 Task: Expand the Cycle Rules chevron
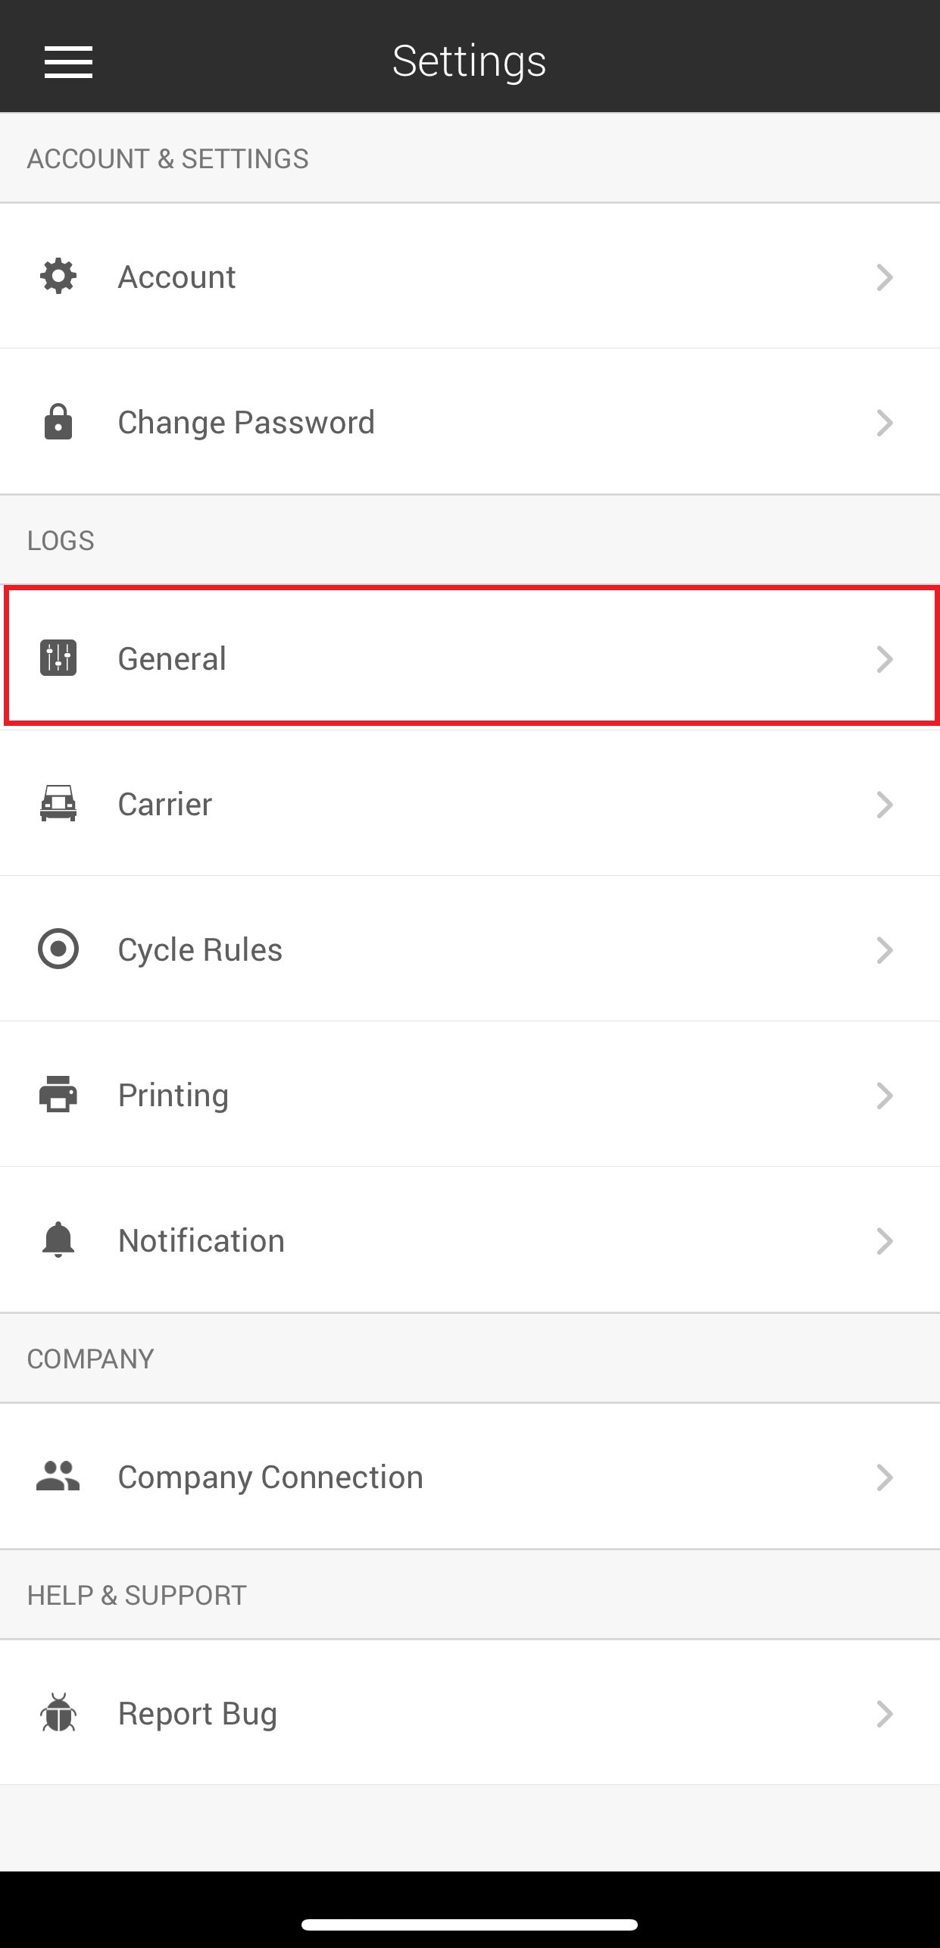tap(885, 949)
